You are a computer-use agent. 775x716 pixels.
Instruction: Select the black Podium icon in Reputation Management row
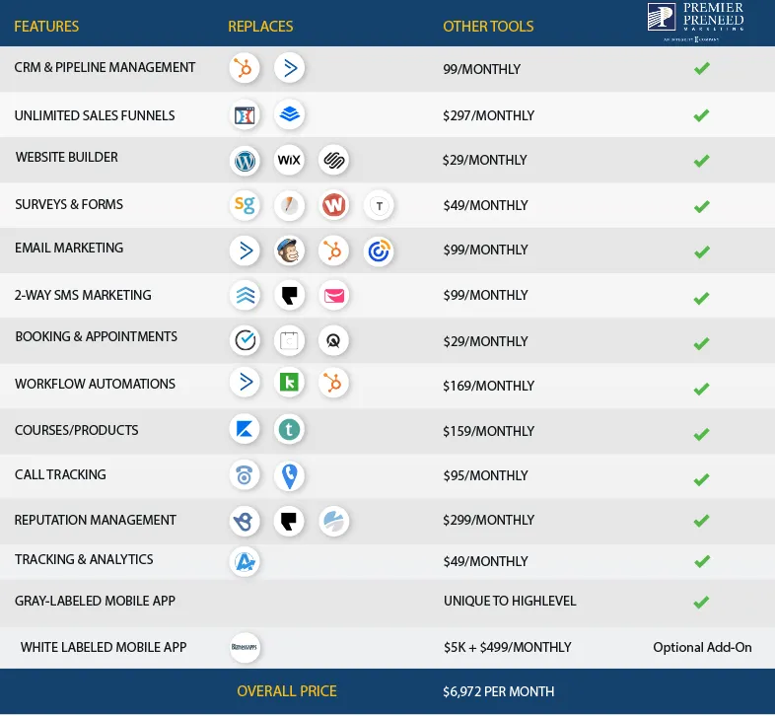(289, 521)
